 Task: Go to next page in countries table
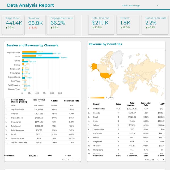point(163,159)
